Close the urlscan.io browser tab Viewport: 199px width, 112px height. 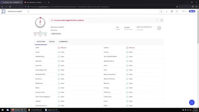(x=45, y=2)
